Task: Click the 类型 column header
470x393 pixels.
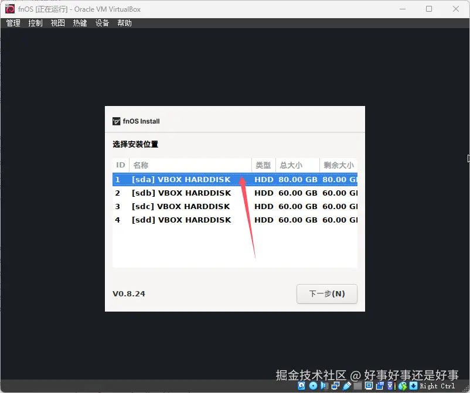Action: (x=264, y=165)
